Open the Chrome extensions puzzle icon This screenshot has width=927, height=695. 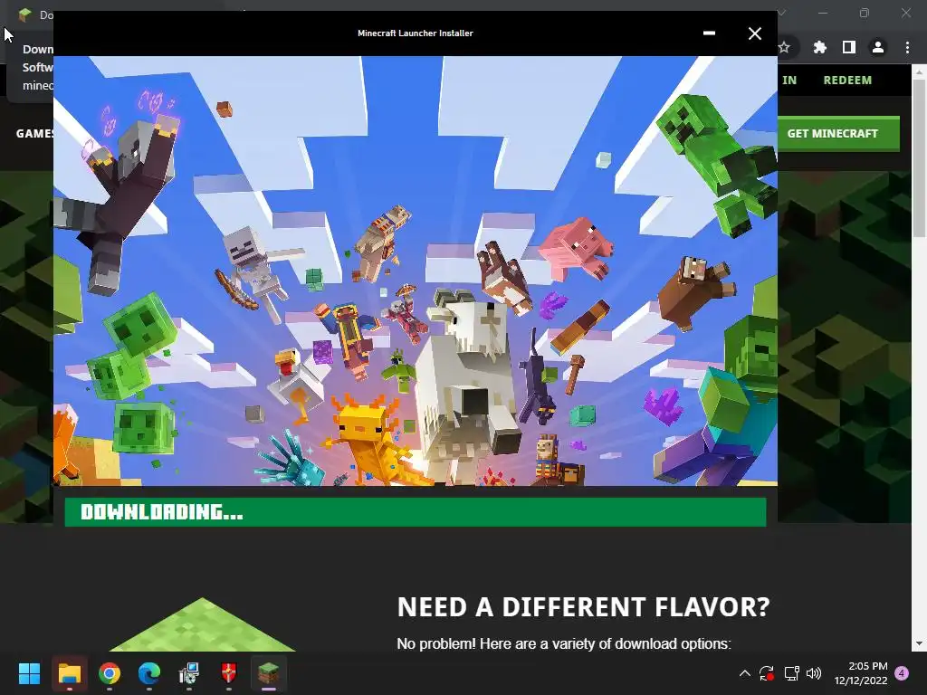tap(819, 47)
